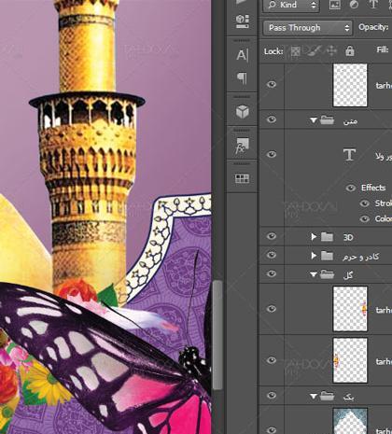Hide the topmost tarh layer
Image resolution: width=392 pixels, height=434 pixels.
pyautogui.click(x=272, y=84)
